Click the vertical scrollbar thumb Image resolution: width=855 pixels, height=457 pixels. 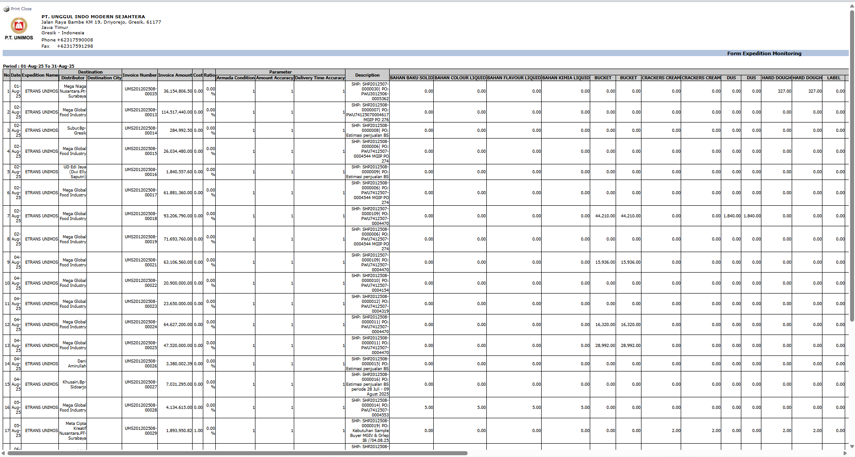(852, 165)
